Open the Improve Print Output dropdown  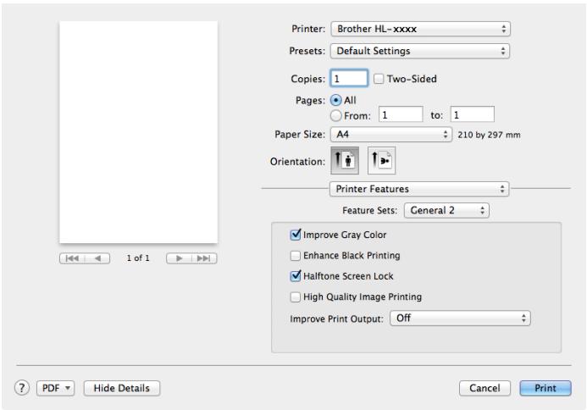[460, 319]
